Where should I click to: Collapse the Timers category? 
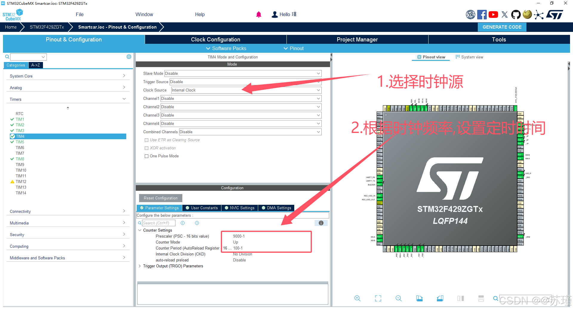68,99
